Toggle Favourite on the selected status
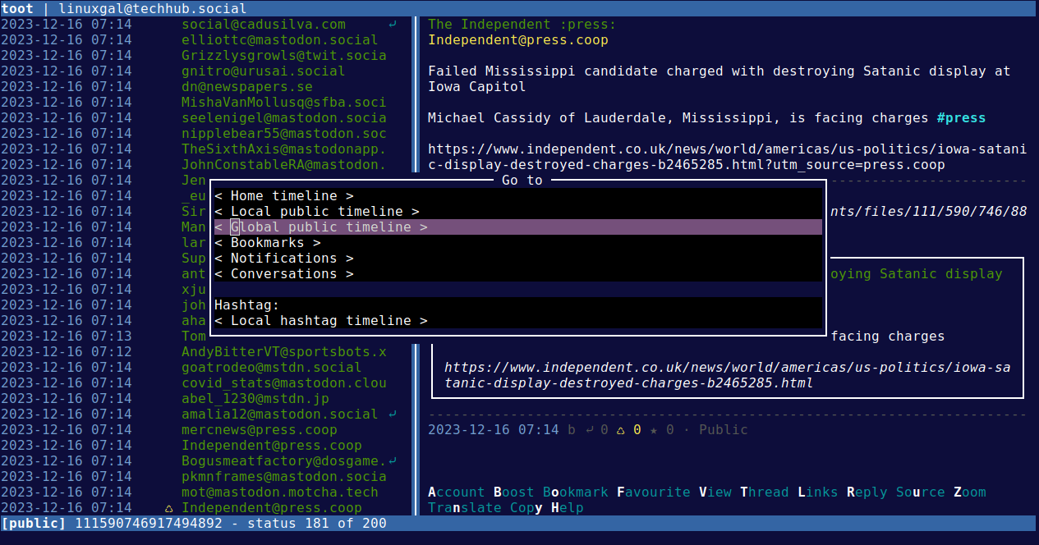 coord(653,492)
